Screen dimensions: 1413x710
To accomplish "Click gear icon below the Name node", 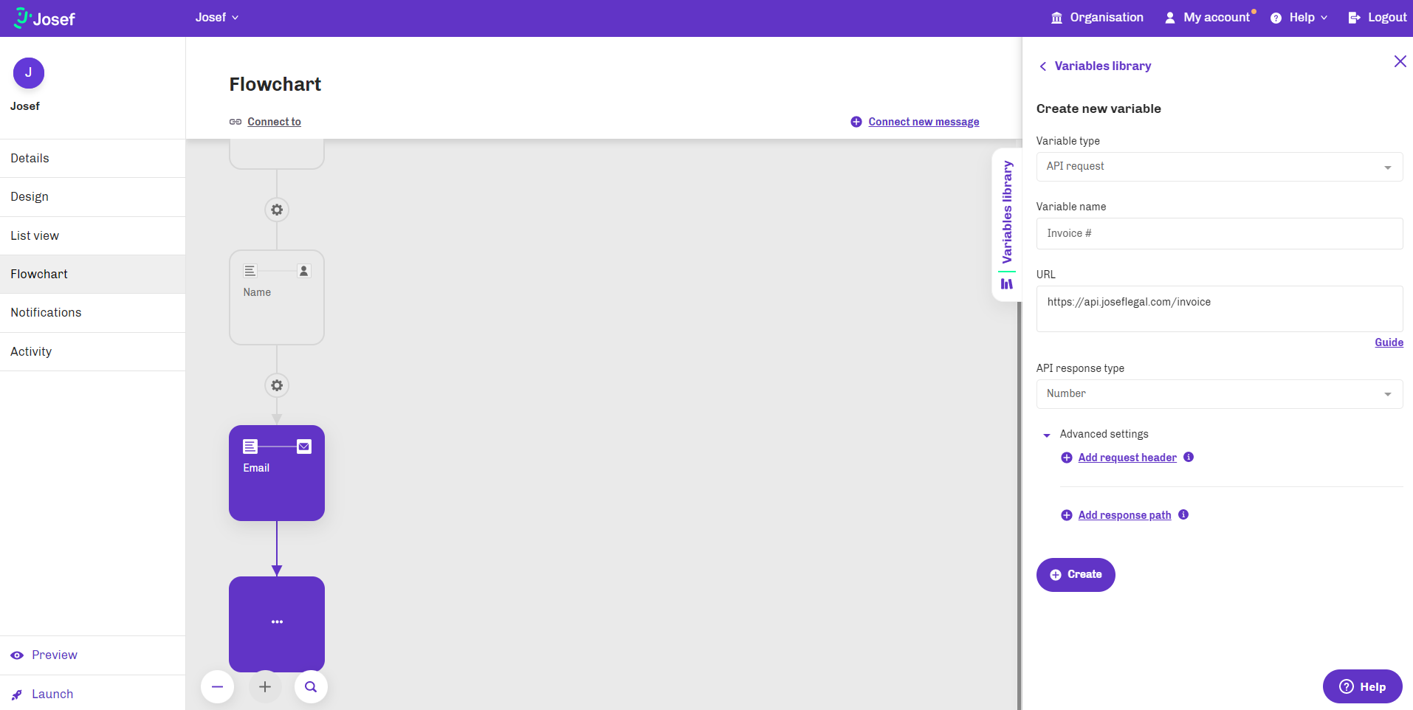I will click(277, 385).
